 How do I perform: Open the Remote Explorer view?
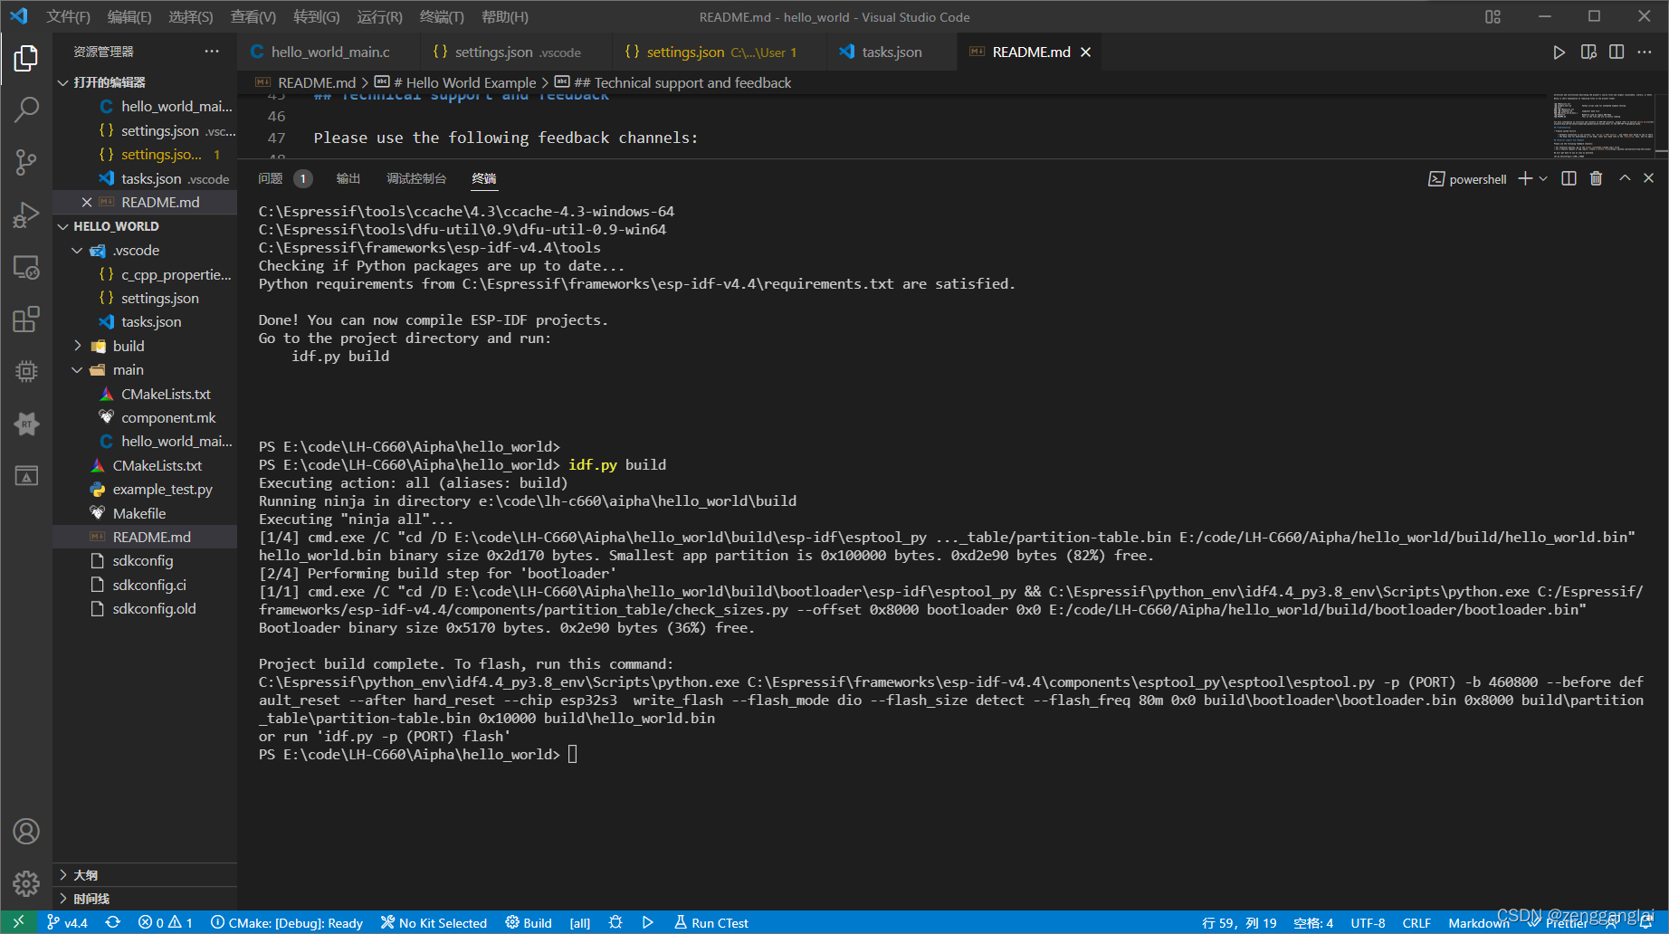(26, 267)
